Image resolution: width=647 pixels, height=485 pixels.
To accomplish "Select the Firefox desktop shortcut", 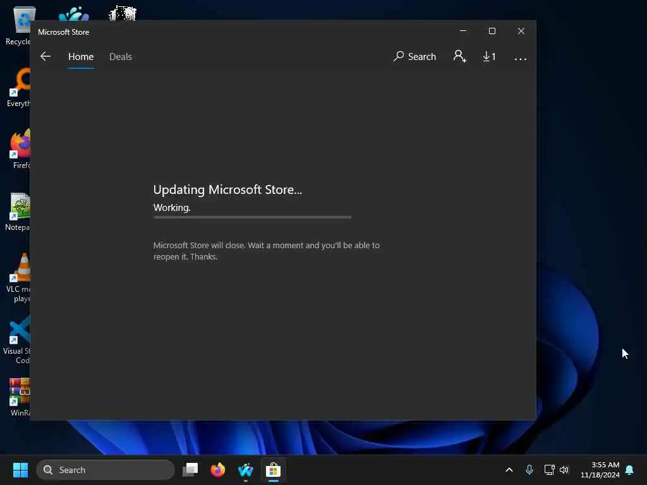I will [20, 149].
